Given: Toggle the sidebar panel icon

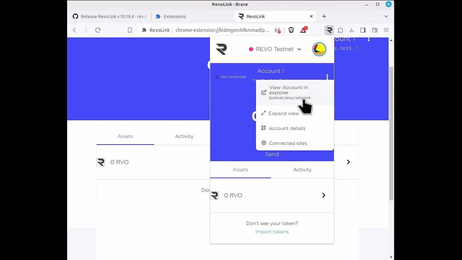Looking at the screenshot, I should pyautogui.click(x=363, y=30).
